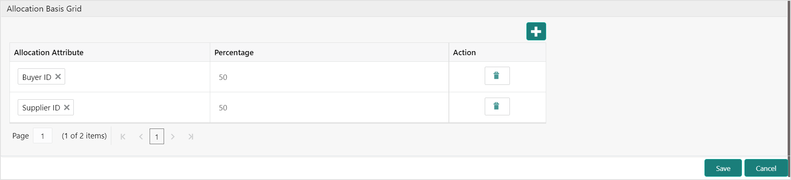Viewport: 791px width, 180px height.
Task: Go to previous page of grid
Action: click(x=141, y=137)
